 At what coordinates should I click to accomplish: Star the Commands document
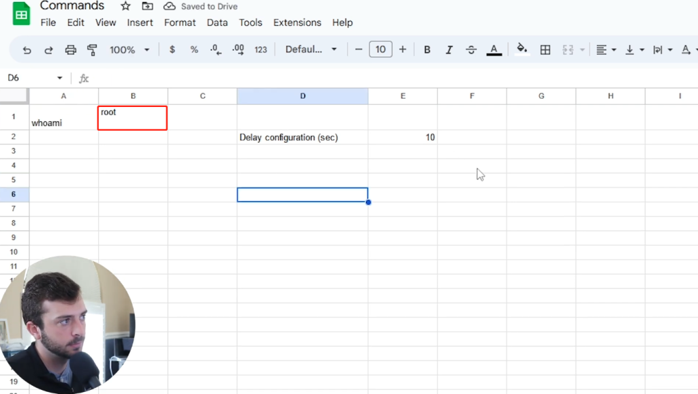click(125, 6)
